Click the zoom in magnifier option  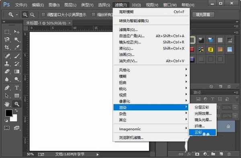click(25, 15)
